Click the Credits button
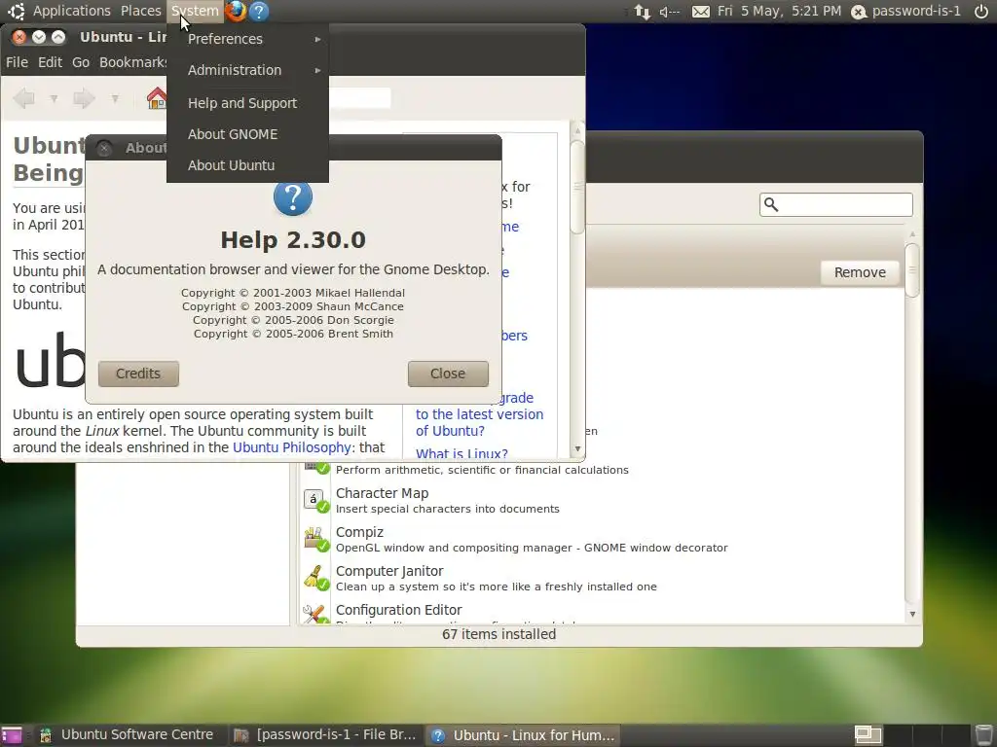This screenshot has height=747, width=997. 138,373
